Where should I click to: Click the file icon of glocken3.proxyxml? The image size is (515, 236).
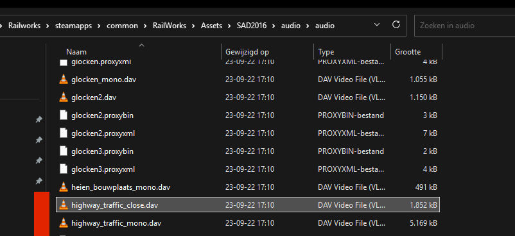point(64,169)
